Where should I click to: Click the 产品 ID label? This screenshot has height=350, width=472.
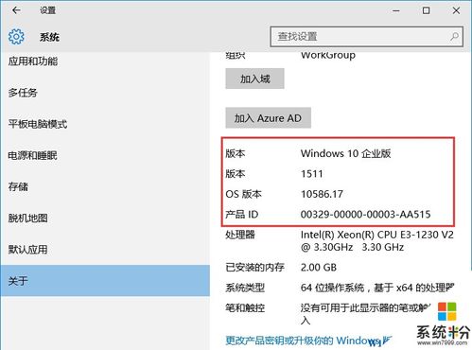pyautogui.click(x=242, y=215)
